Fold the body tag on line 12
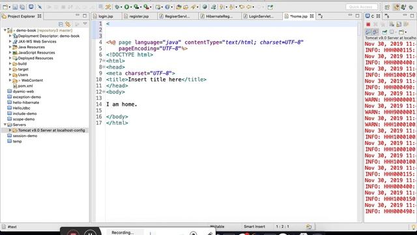The image size is (417, 235). click(104, 91)
